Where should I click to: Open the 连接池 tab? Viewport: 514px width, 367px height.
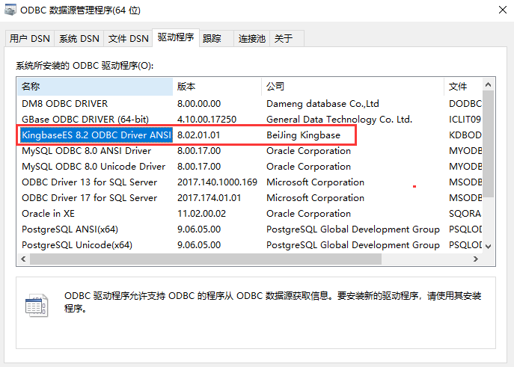click(x=251, y=39)
